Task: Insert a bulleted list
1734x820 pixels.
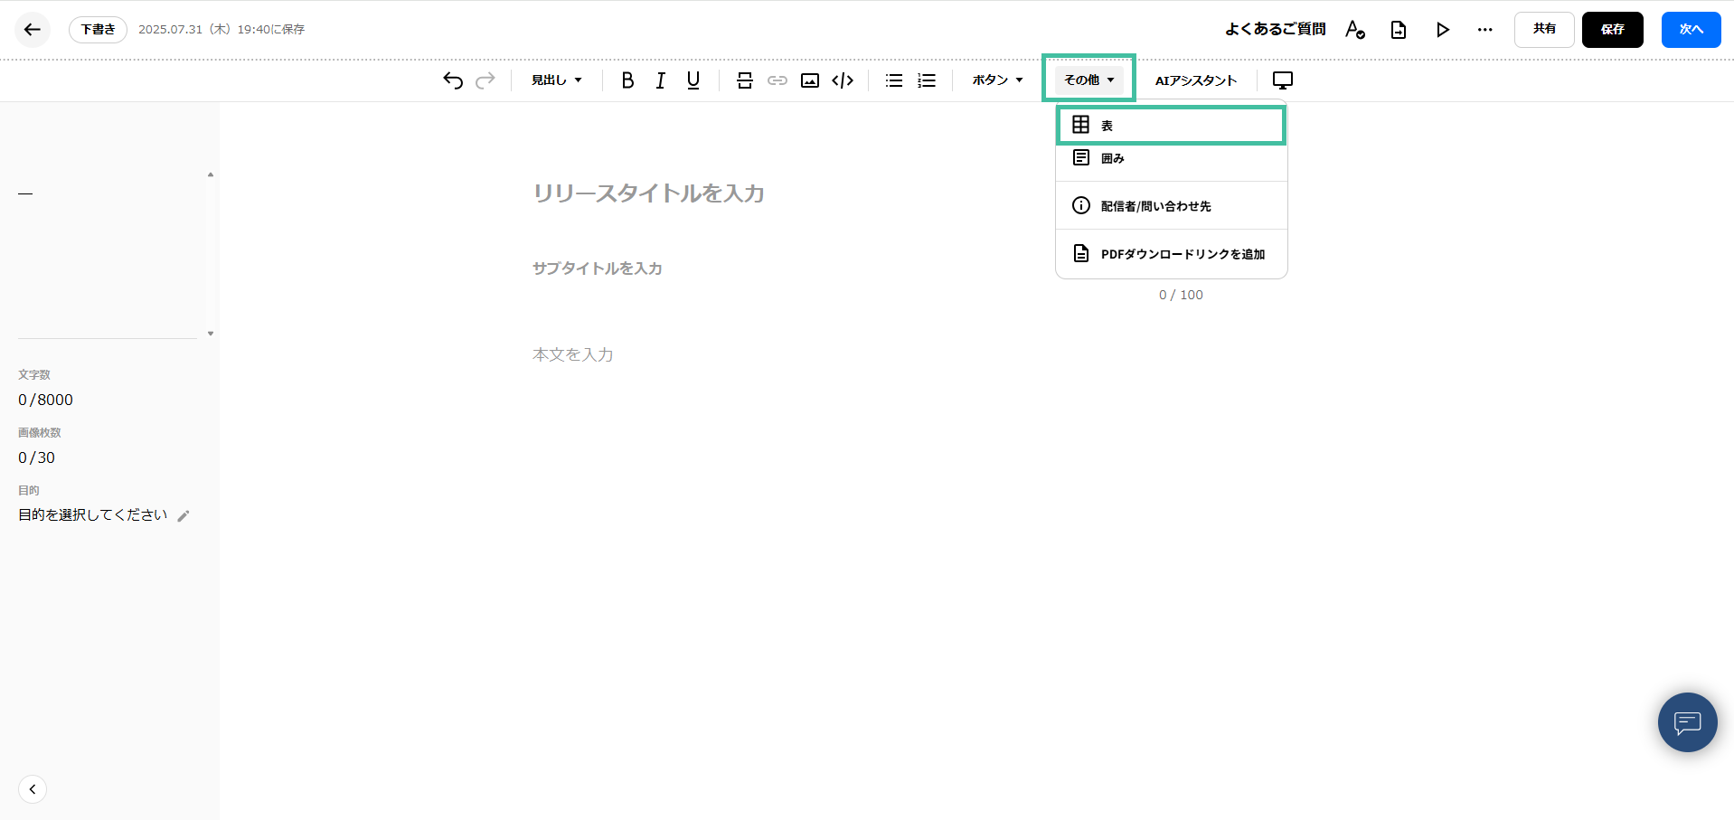Action: tap(893, 80)
